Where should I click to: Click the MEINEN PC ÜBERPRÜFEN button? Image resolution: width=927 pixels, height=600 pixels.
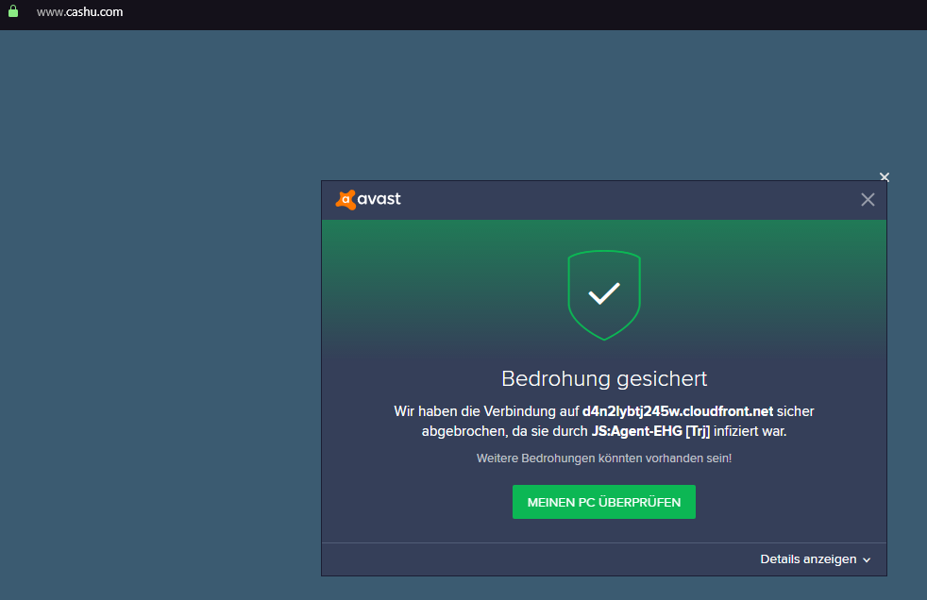[603, 502]
